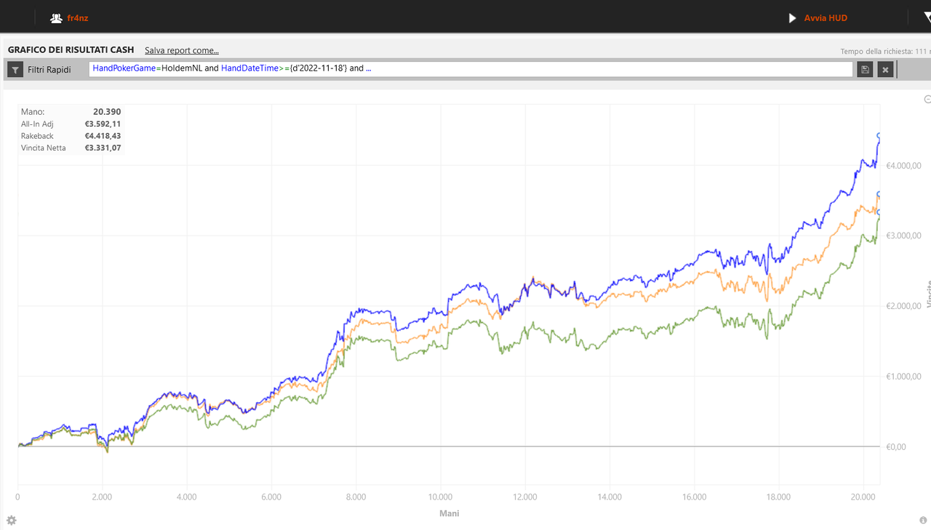Click the 12.000 hands axis tick label
The height and width of the screenshot is (530, 931).
pos(524,497)
